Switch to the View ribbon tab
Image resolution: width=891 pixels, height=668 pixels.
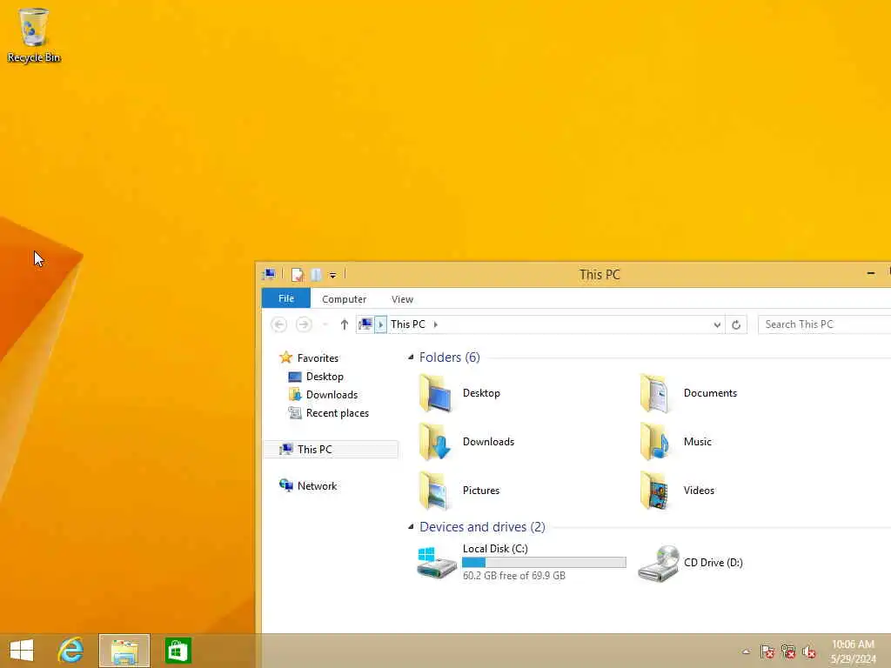402,299
